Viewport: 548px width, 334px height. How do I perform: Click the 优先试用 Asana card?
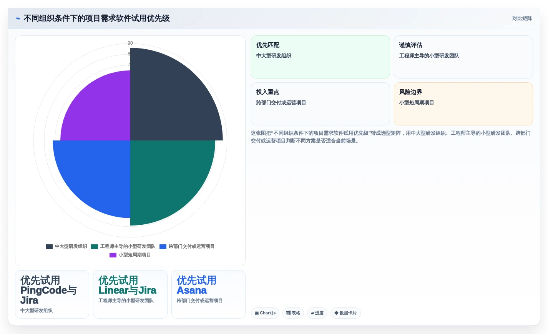[x=208, y=294]
